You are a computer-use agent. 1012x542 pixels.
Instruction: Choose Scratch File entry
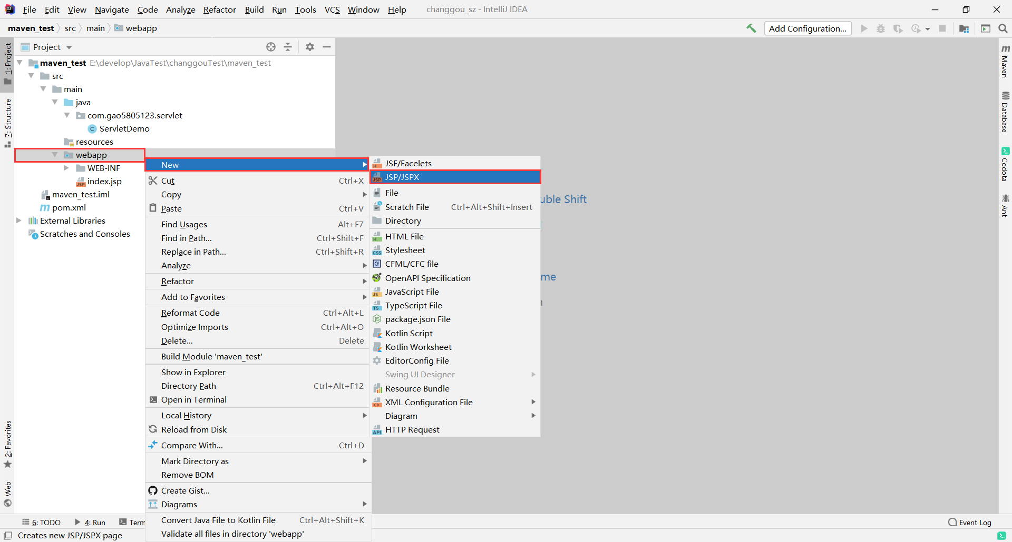tap(455, 207)
